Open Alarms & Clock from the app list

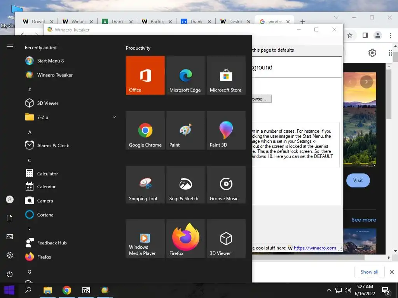71,146
